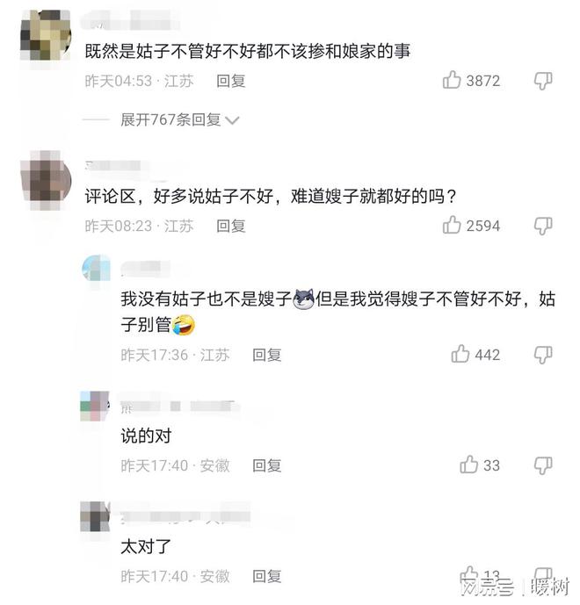
Task: Dislike the 评论区 comment from 昨天08:23
Action: (543, 226)
